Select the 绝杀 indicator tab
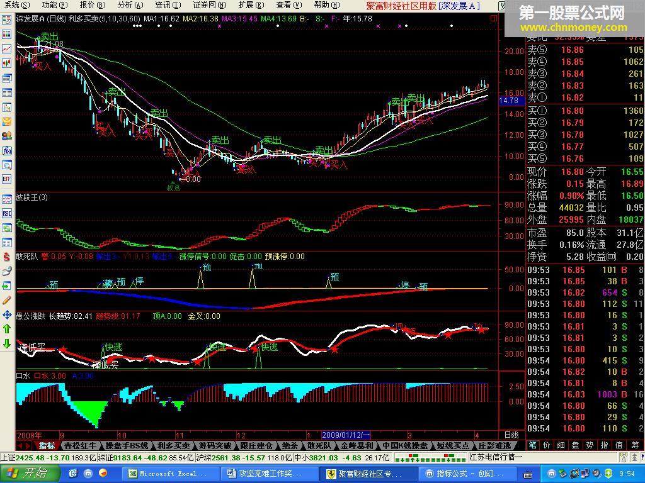 point(290,446)
